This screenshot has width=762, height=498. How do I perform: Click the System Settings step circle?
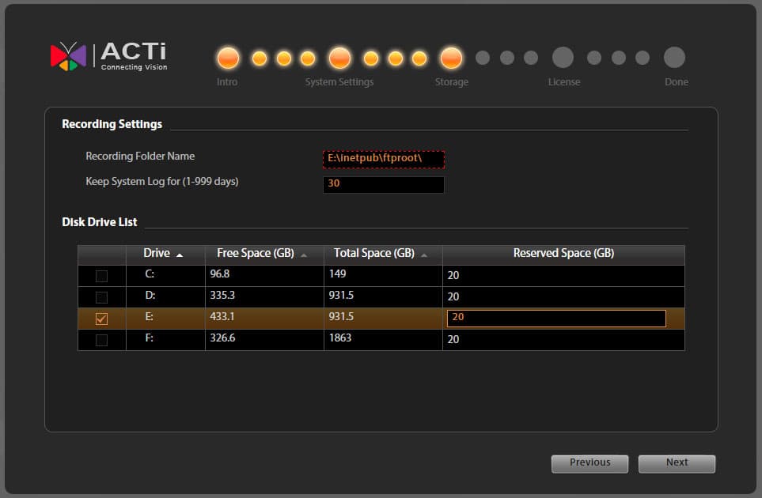pyautogui.click(x=339, y=58)
